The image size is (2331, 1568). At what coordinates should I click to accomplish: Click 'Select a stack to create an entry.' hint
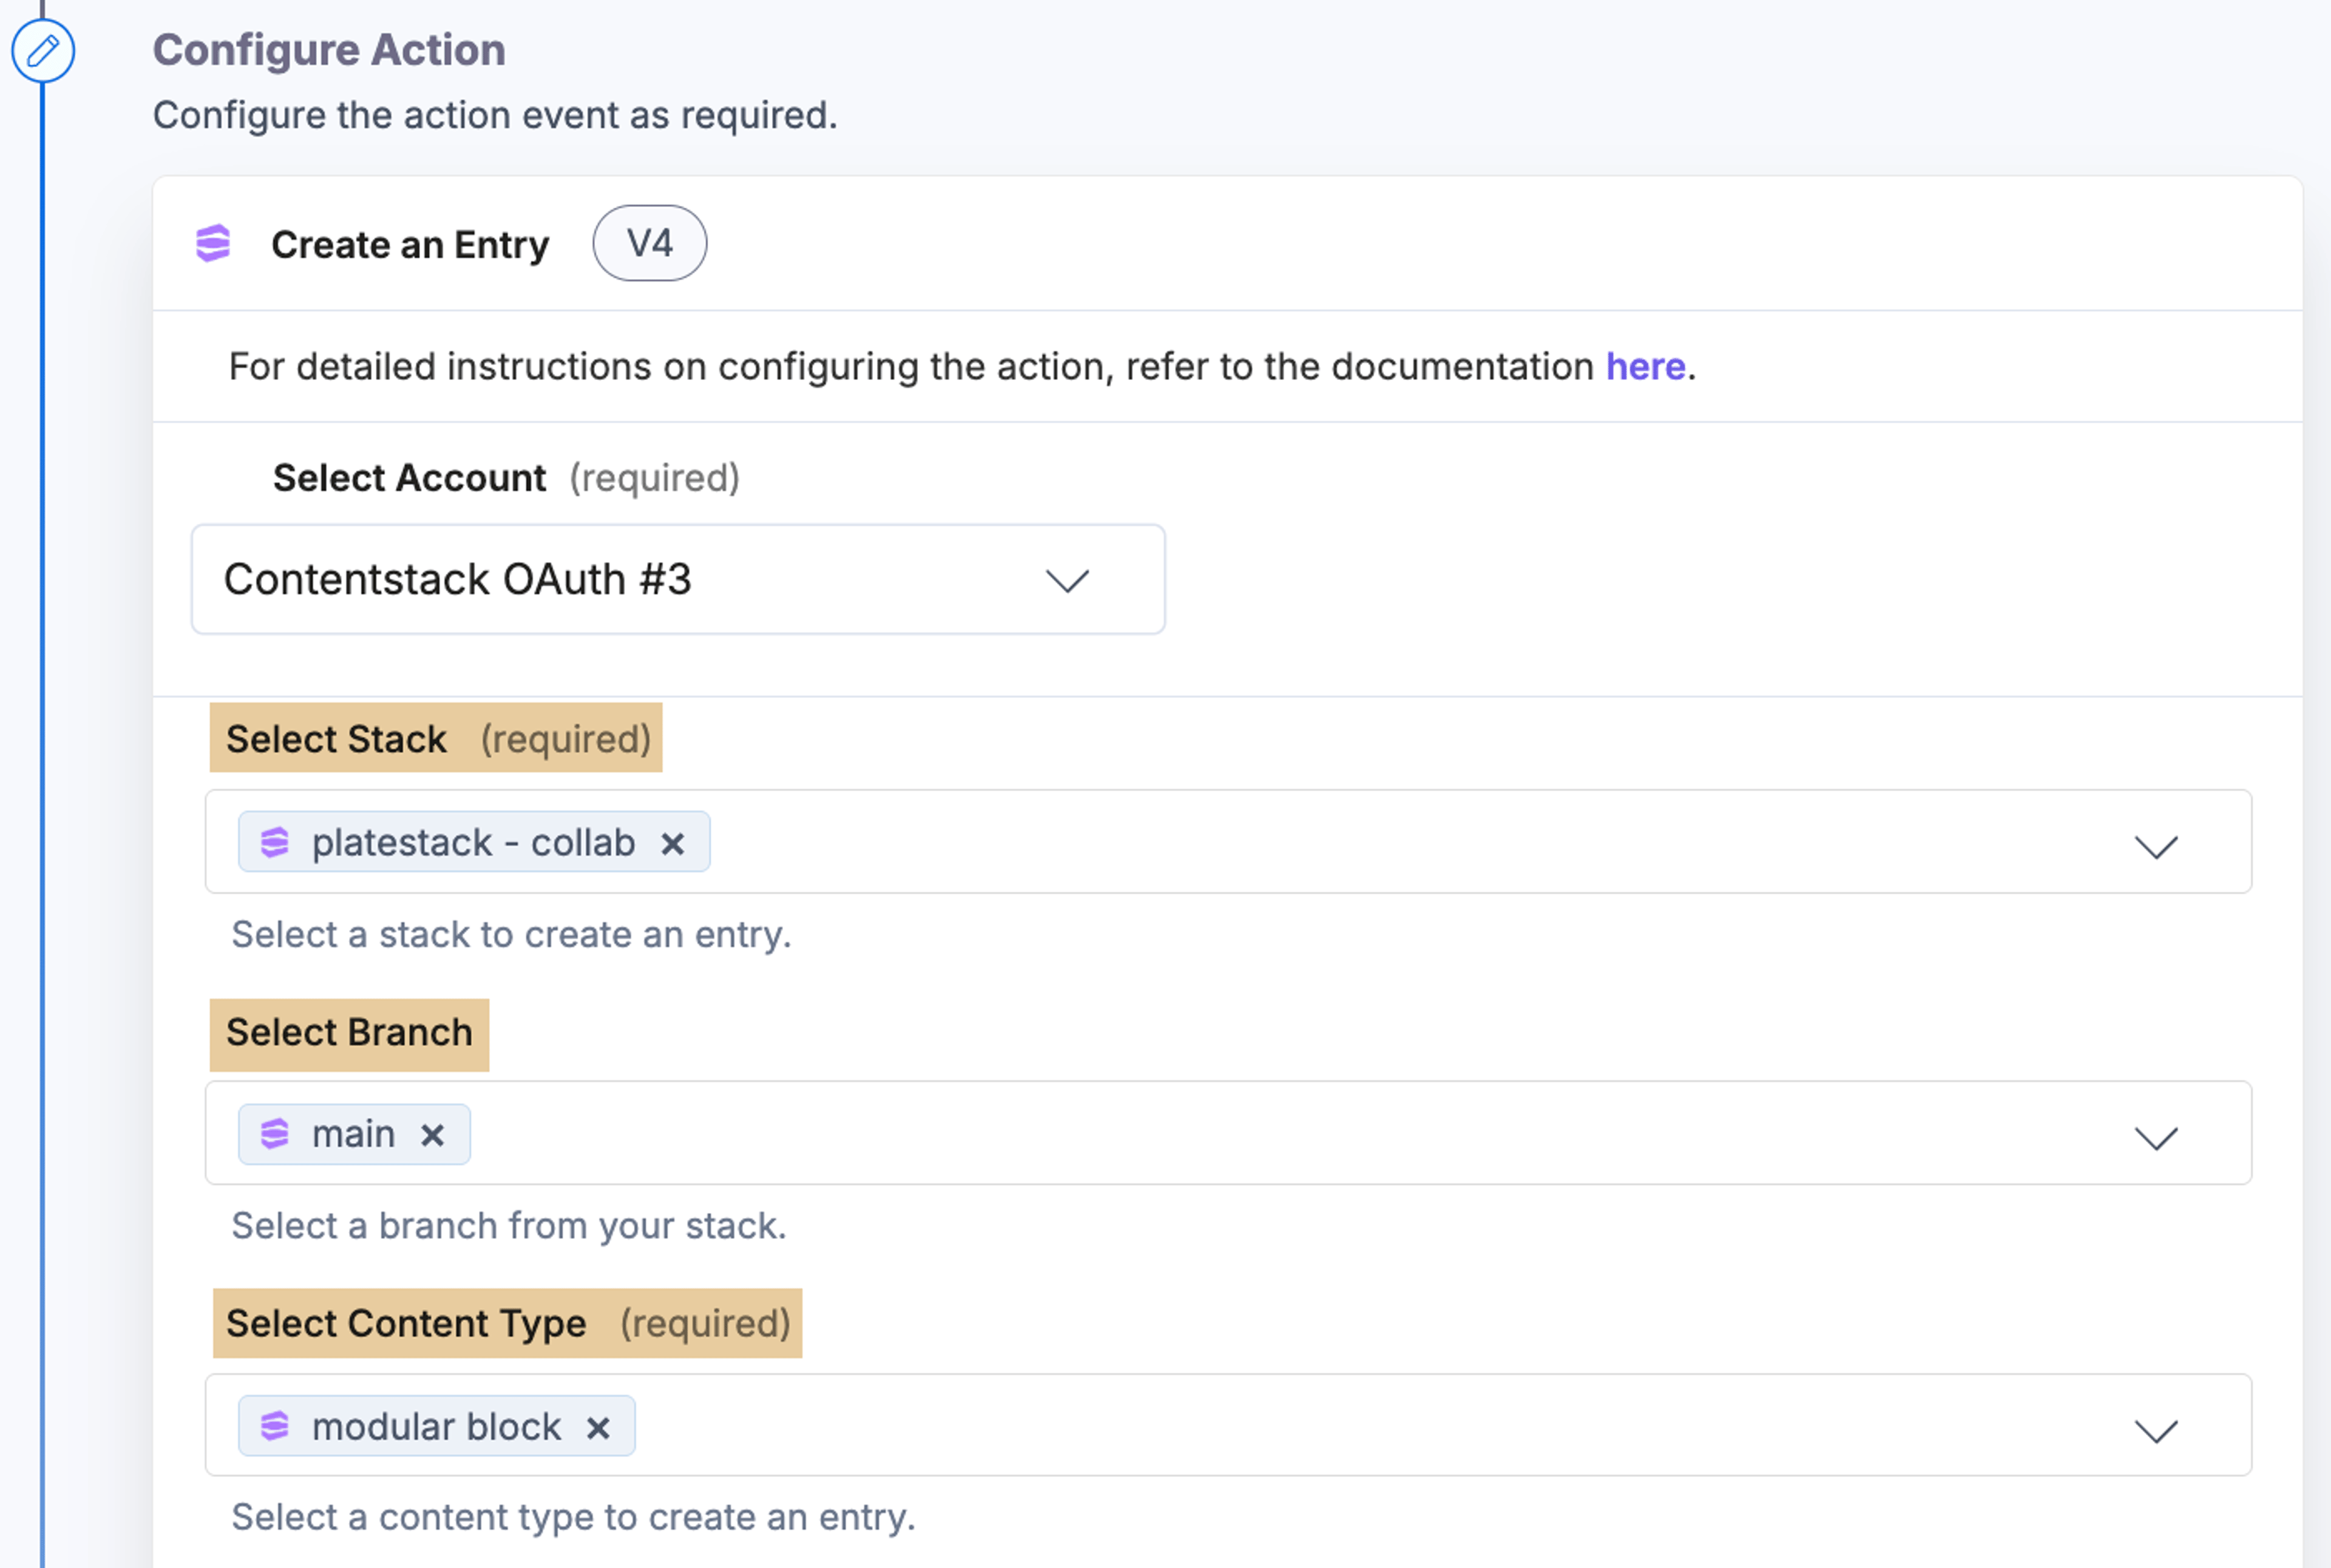coord(511,935)
